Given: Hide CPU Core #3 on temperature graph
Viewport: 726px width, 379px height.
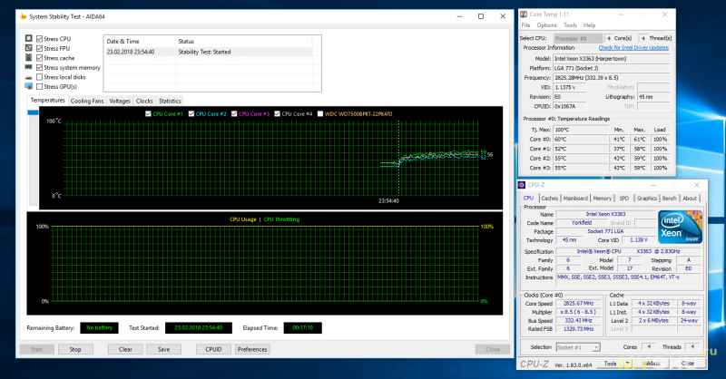Looking at the screenshot, I should (234, 114).
